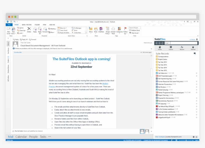Click Forward in the reading pane
The width and height of the screenshot is (205, 148).
pyautogui.click(x=32, y=39)
